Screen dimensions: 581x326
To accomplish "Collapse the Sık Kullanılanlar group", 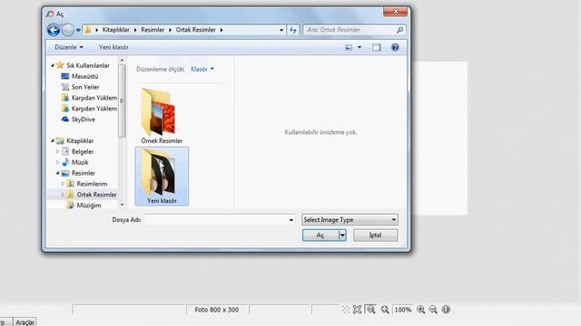I will tap(53, 65).
